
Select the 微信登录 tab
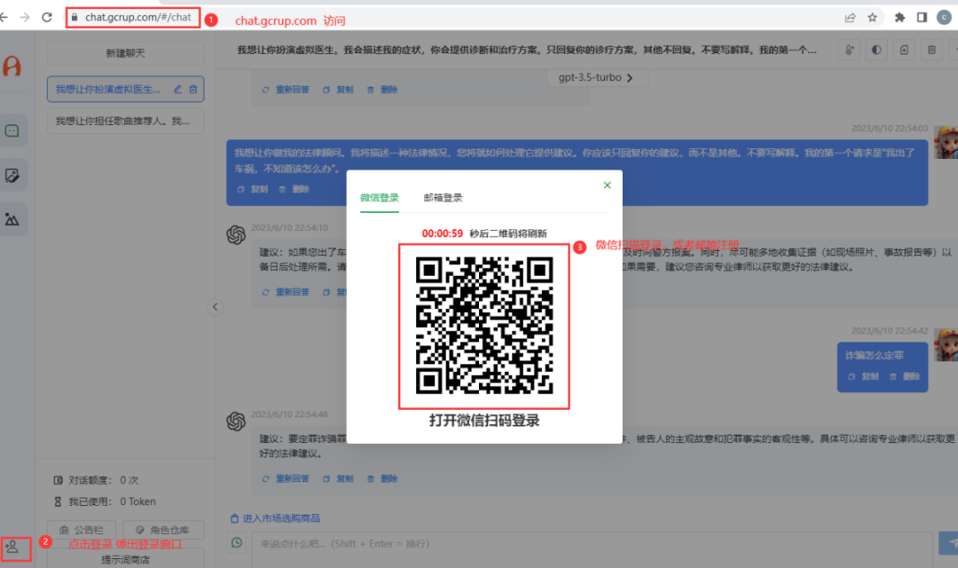coord(379,198)
